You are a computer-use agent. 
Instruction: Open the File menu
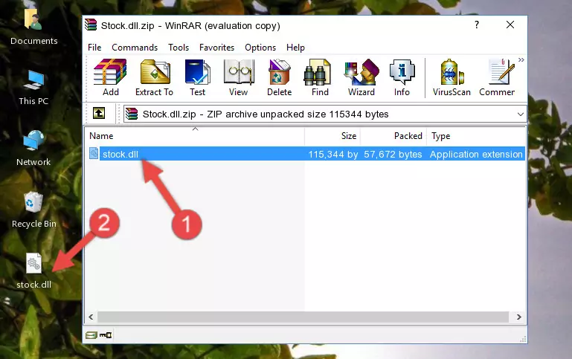click(94, 48)
